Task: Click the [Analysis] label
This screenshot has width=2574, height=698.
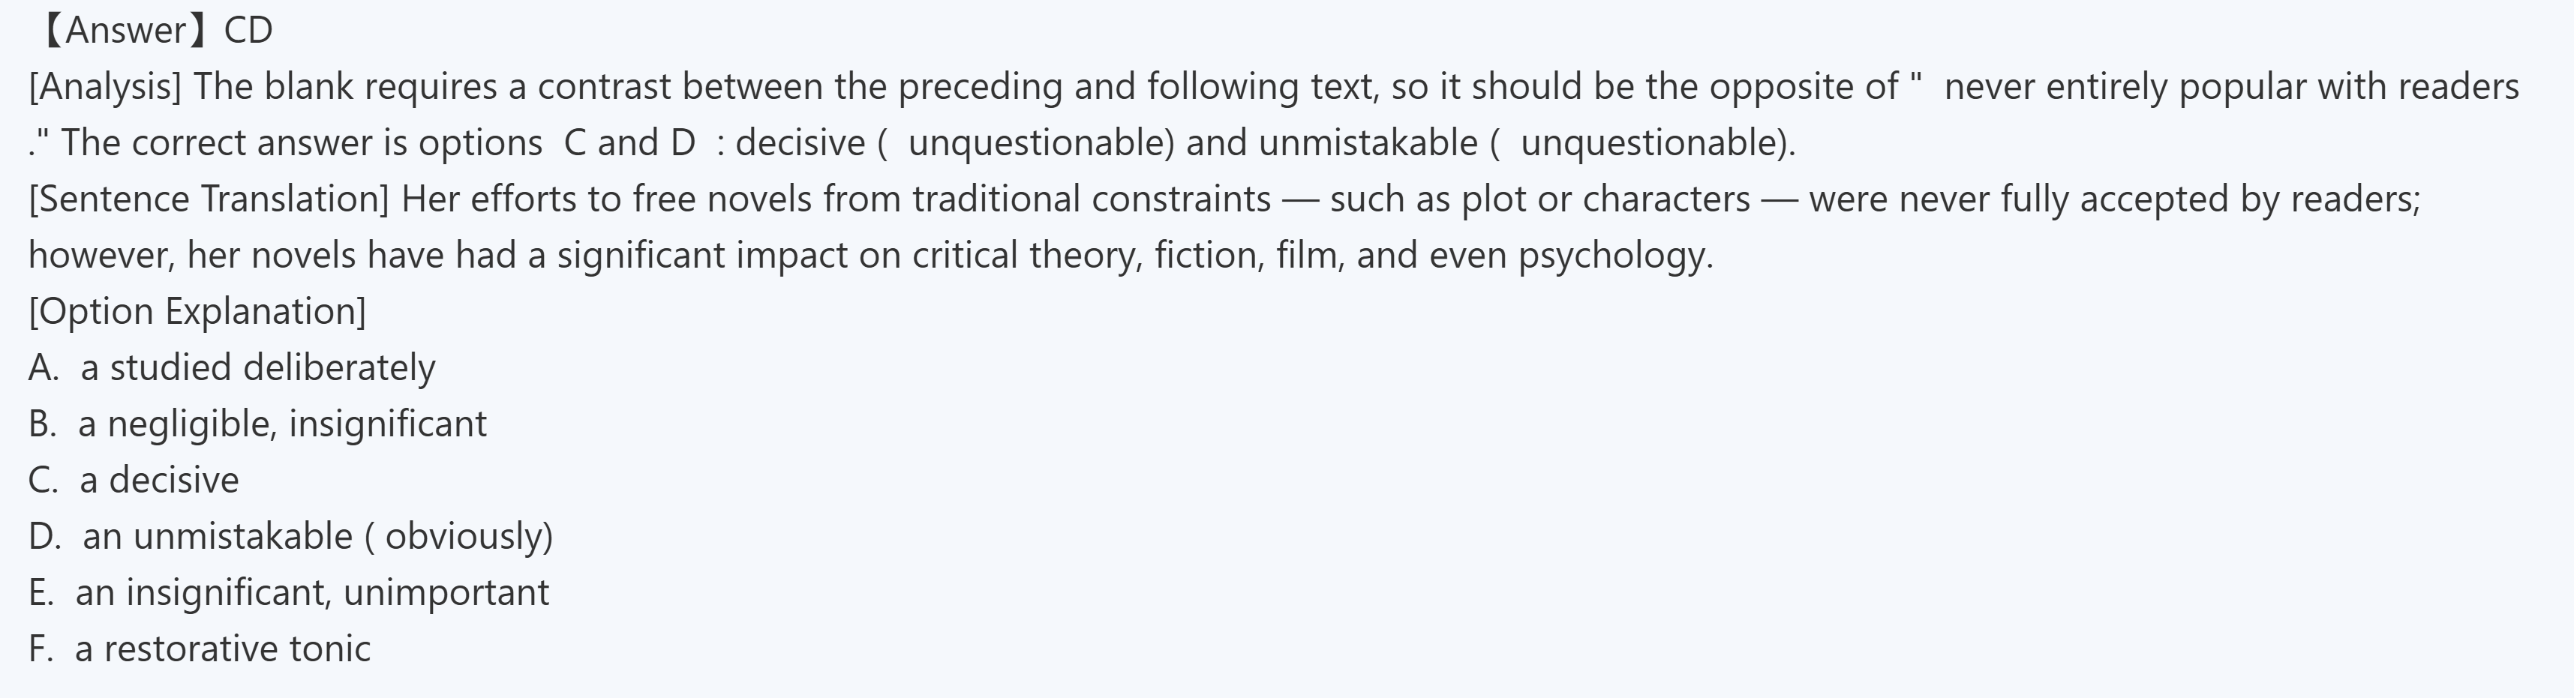Action: 105,87
